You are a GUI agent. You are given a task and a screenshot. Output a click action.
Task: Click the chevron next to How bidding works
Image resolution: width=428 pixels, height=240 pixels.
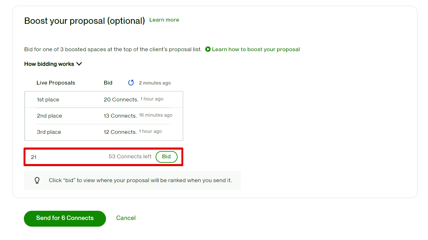(x=79, y=64)
